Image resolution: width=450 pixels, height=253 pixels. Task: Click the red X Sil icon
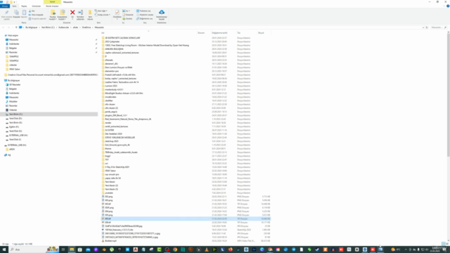click(72, 13)
